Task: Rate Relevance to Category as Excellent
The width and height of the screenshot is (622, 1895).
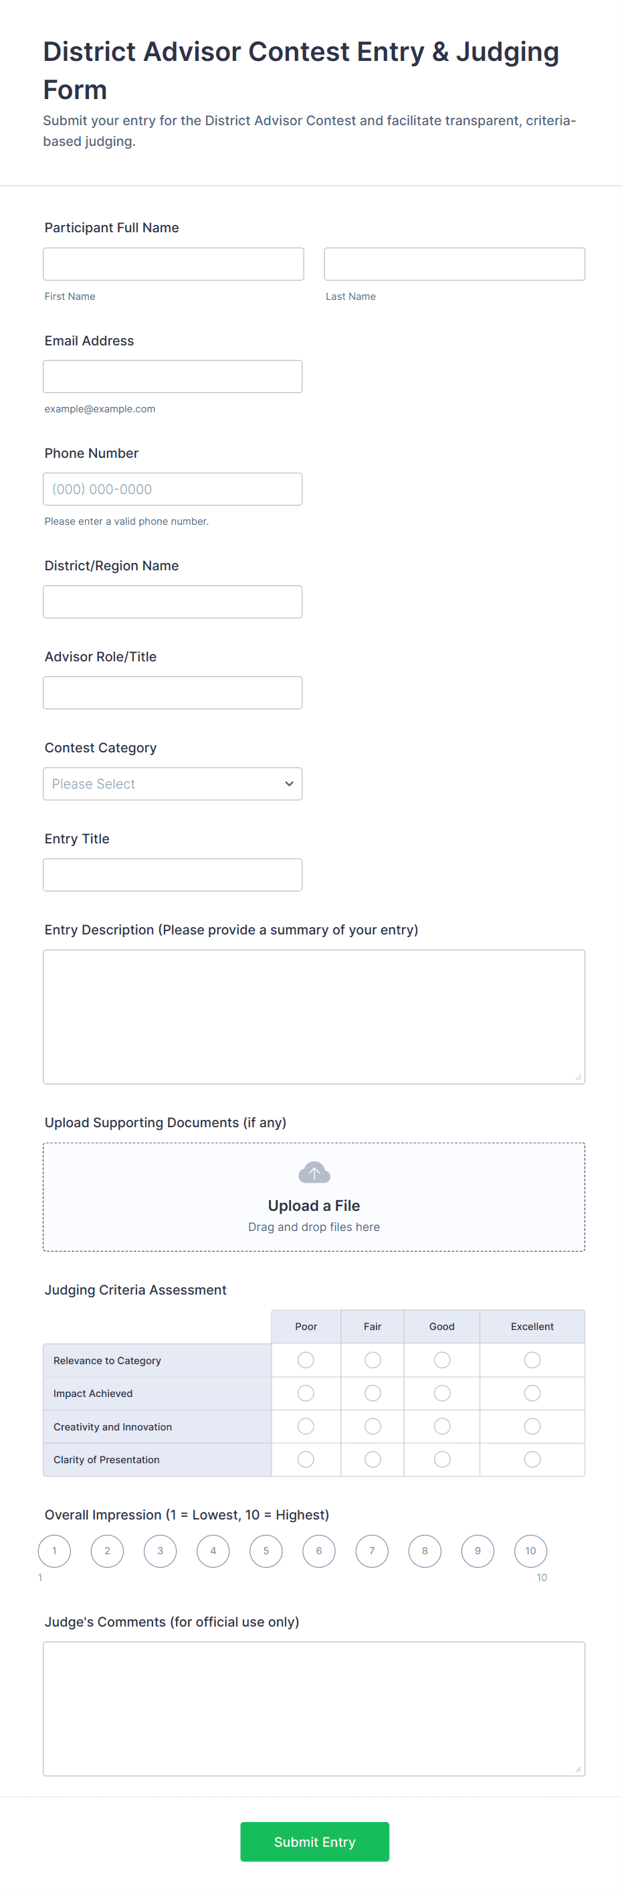Action: pos(532,1360)
